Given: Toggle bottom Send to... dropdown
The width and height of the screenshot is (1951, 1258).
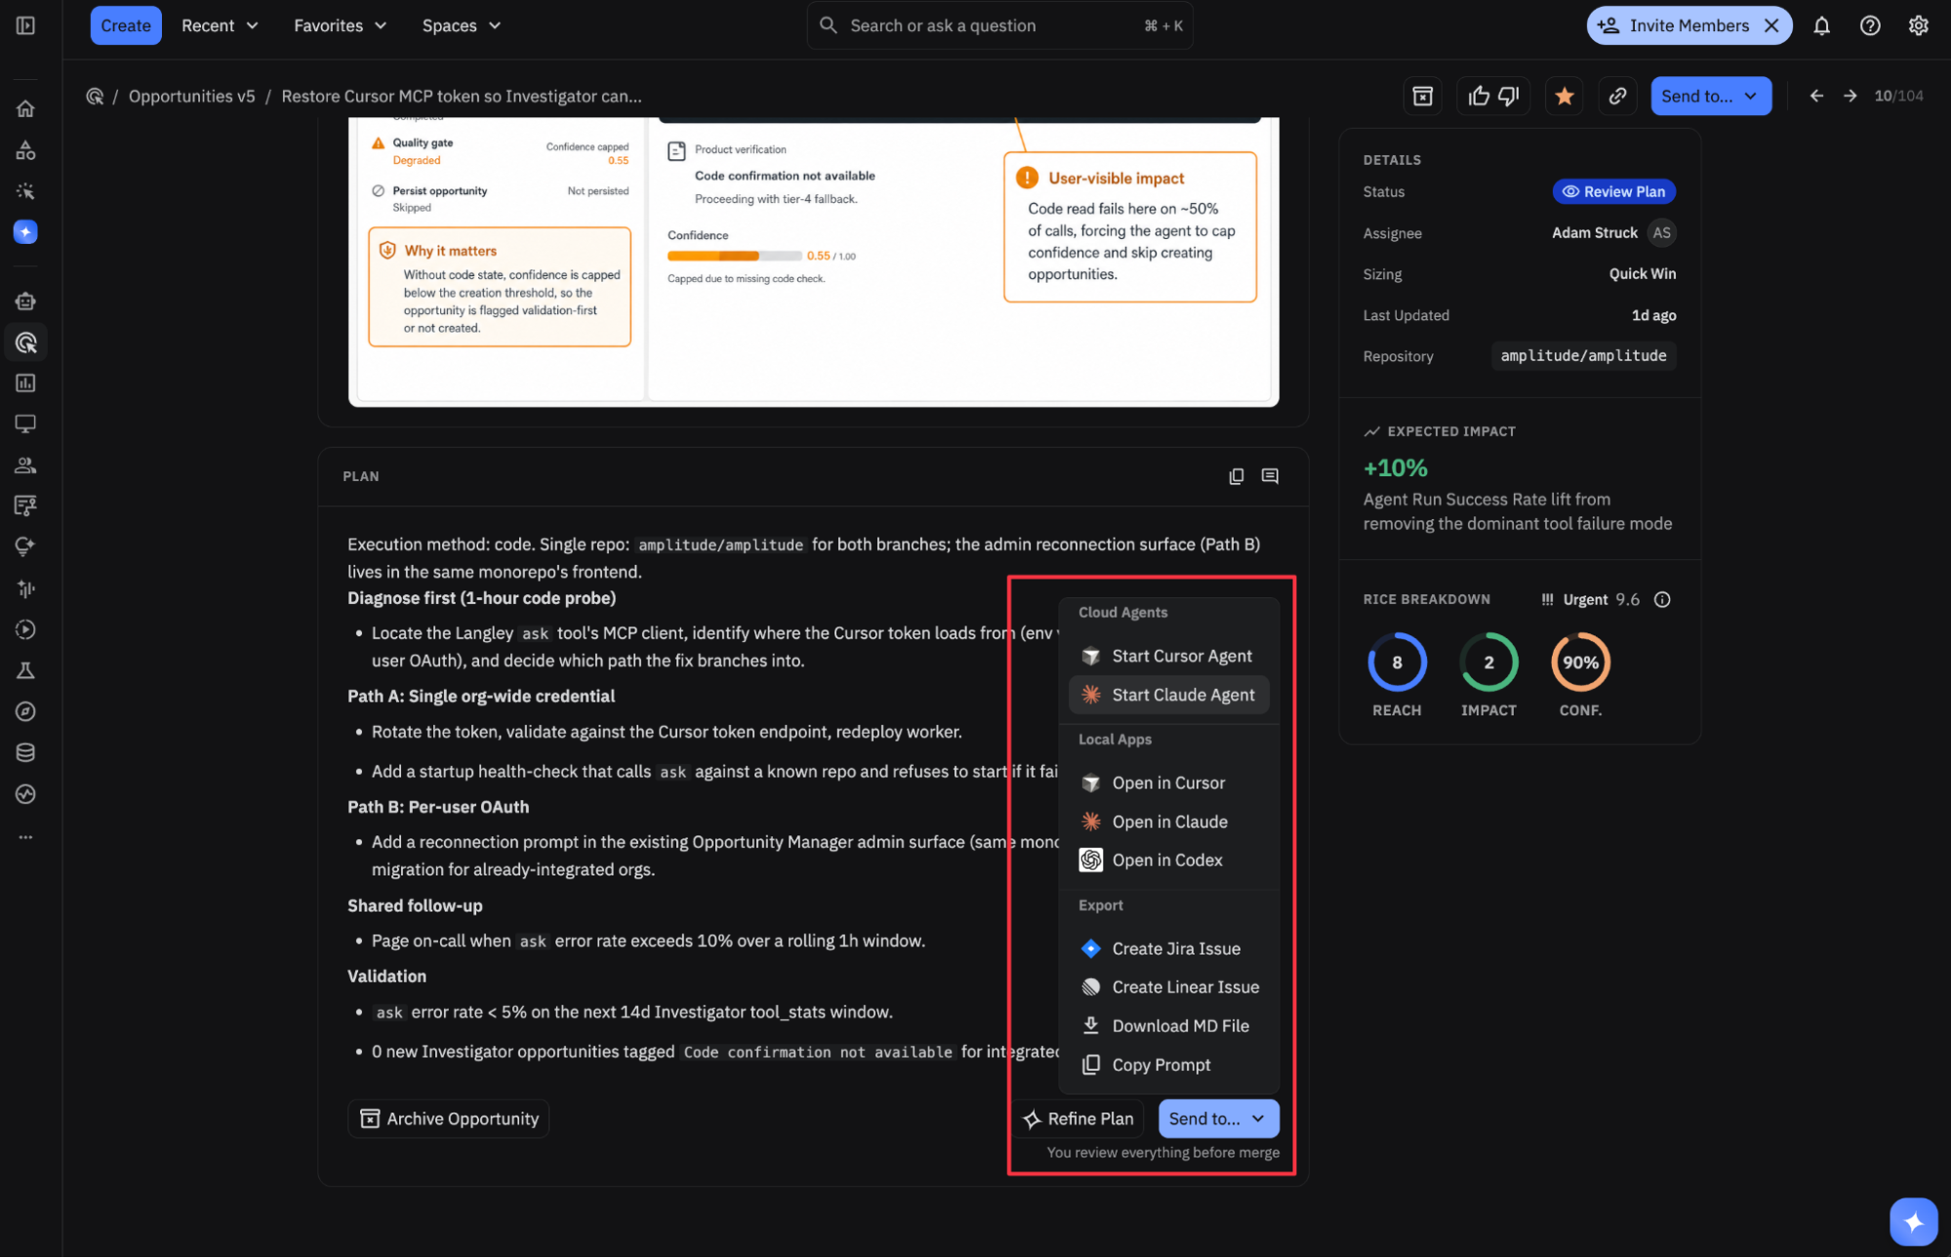Looking at the screenshot, I should pyautogui.click(x=1218, y=1118).
